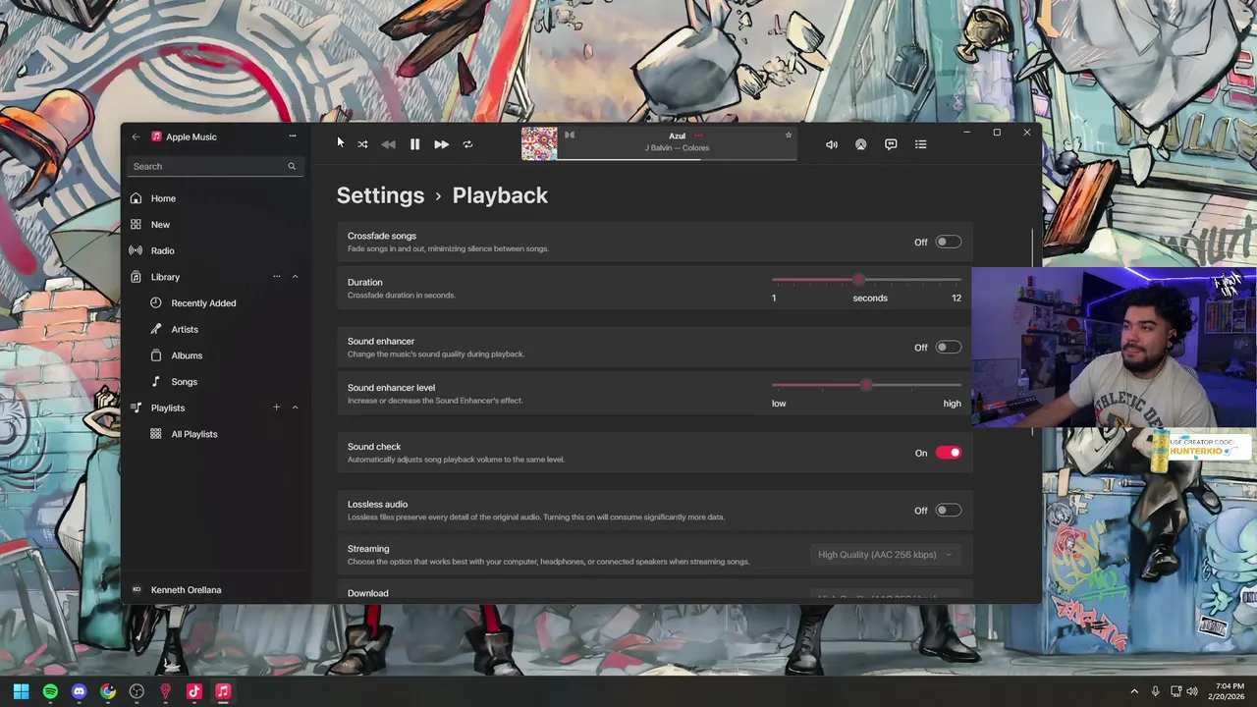Open the taskbar speaker volume icon
The width and height of the screenshot is (1257, 707).
coord(1192,691)
